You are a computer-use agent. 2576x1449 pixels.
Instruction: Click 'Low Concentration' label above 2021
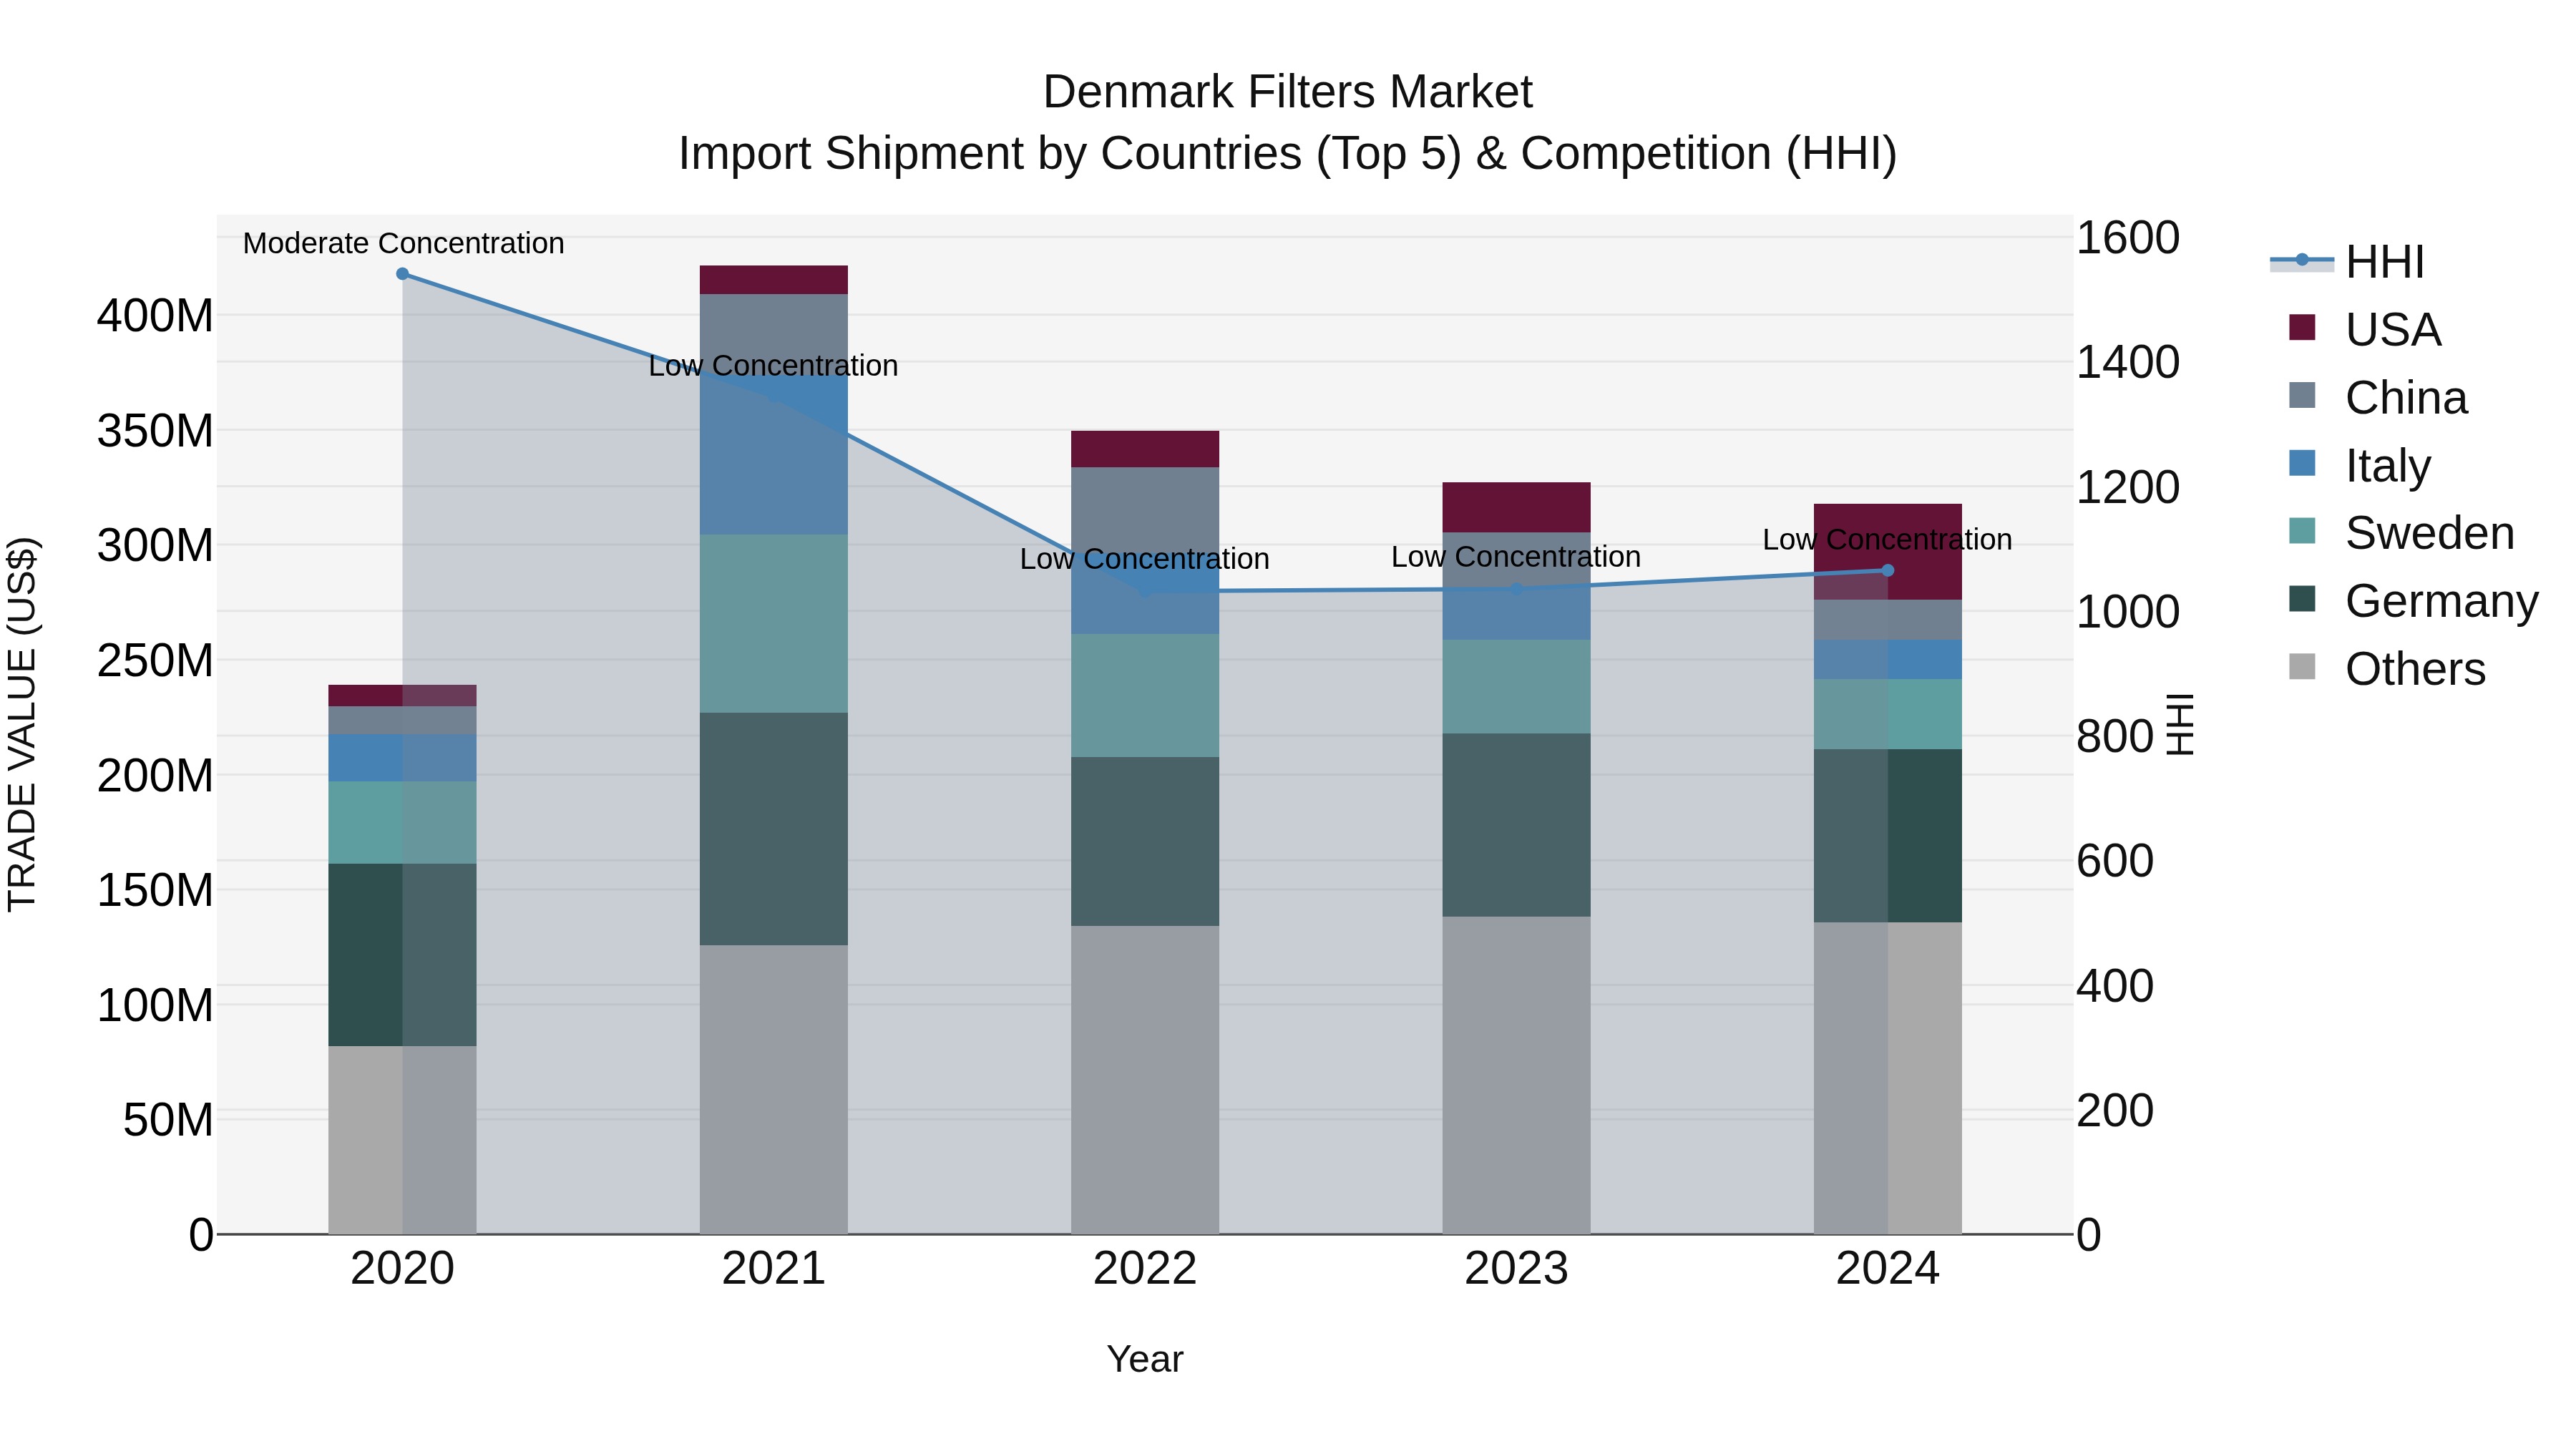[x=773, y=366]
